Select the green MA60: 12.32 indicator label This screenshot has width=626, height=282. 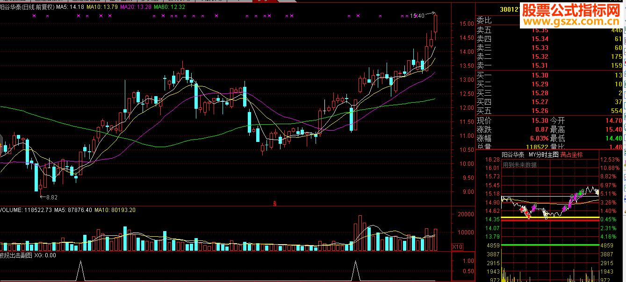[x=169, y=7]
